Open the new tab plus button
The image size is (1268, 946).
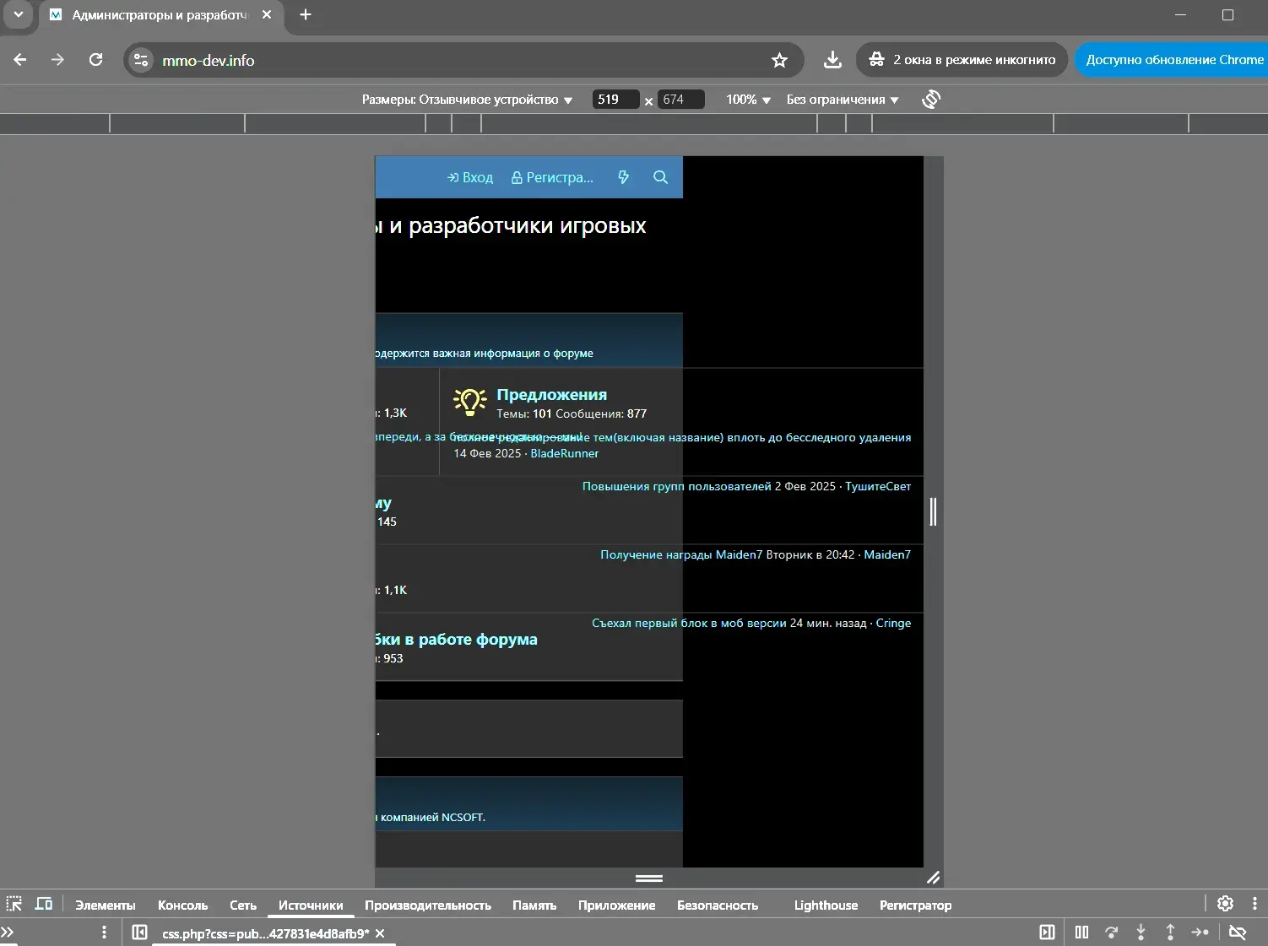point(306,14)
